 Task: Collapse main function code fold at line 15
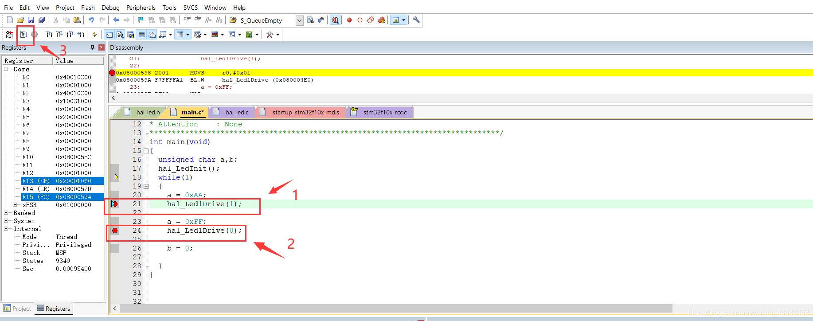[x=146, y=151]
